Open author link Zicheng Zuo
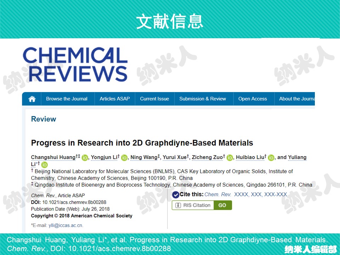This screenshot has height=255, width=340. [x=208, y=157]
